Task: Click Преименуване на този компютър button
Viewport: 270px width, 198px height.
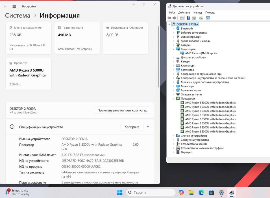Action: [122, 110]
